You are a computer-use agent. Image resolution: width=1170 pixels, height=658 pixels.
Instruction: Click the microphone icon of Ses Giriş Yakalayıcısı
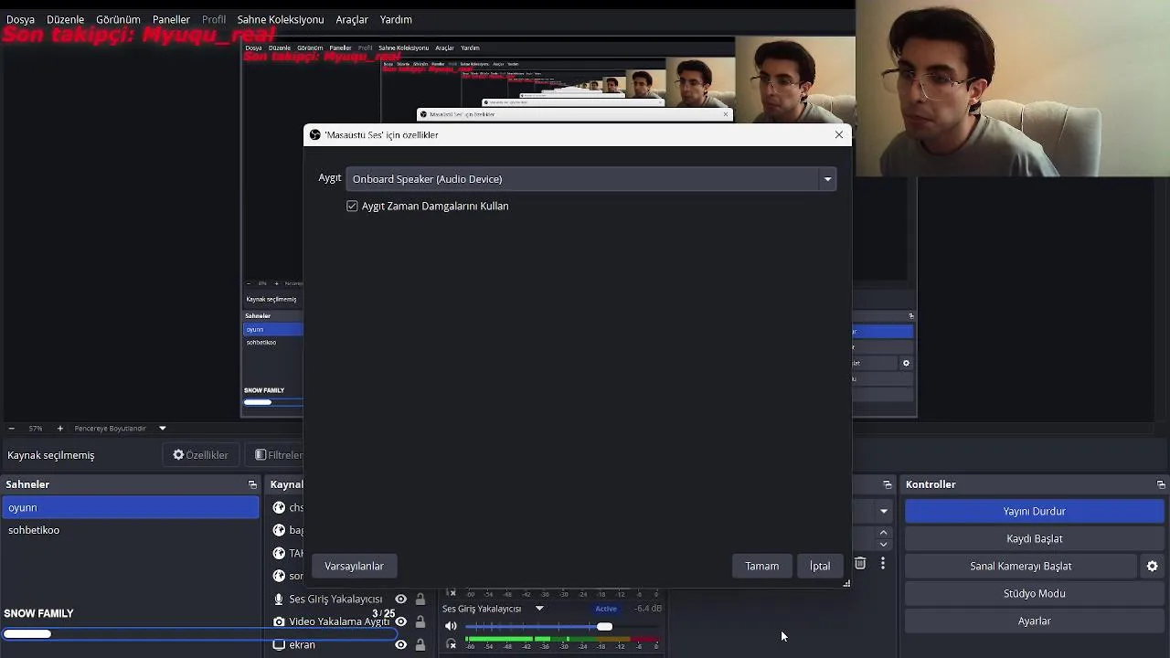(279, 599)
